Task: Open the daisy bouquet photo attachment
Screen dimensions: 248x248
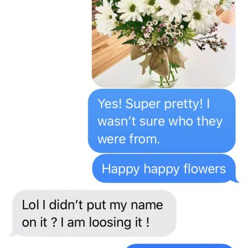Action: pyautogui.click(x=164, y=44)
